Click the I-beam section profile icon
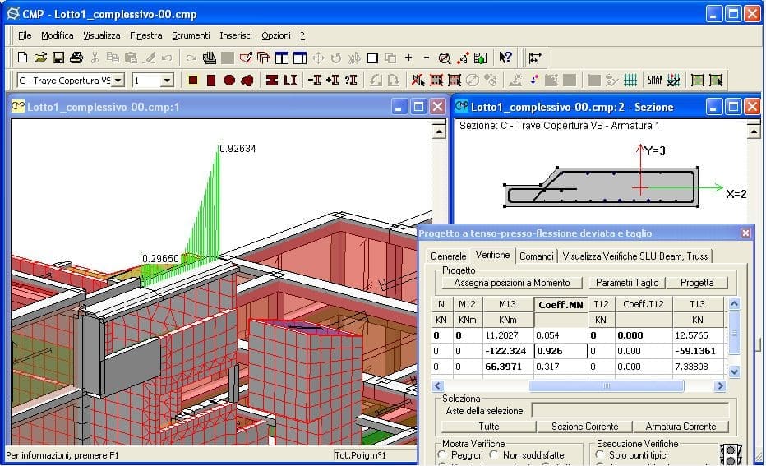This screenshot has height=466, width=766. tap(272, 81)
